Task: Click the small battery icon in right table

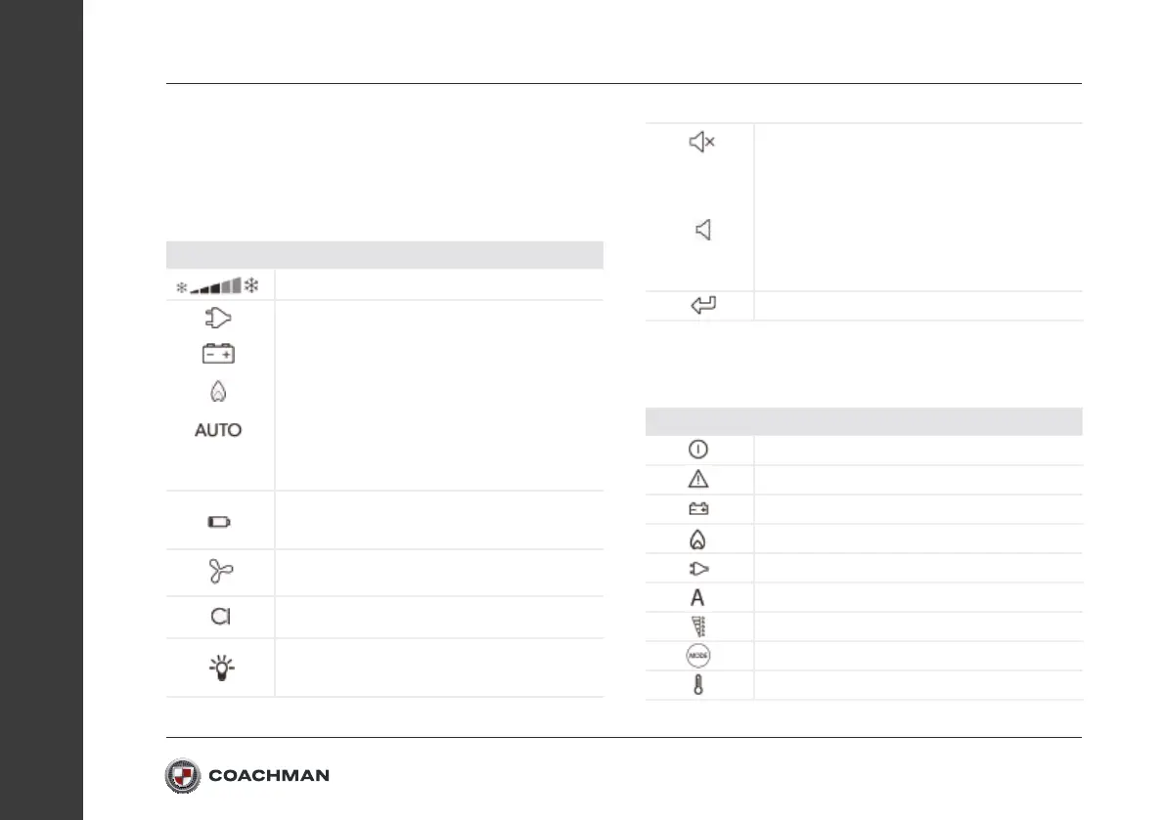Action: (x=698, y=509)
